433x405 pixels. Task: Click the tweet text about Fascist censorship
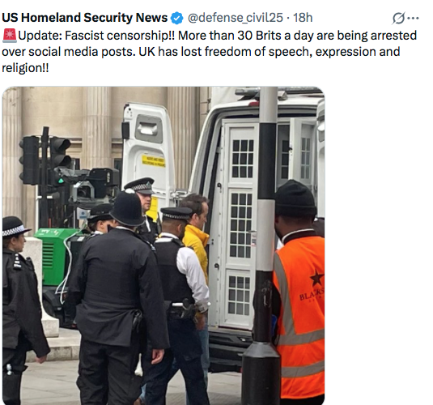[x=209, y=52]
